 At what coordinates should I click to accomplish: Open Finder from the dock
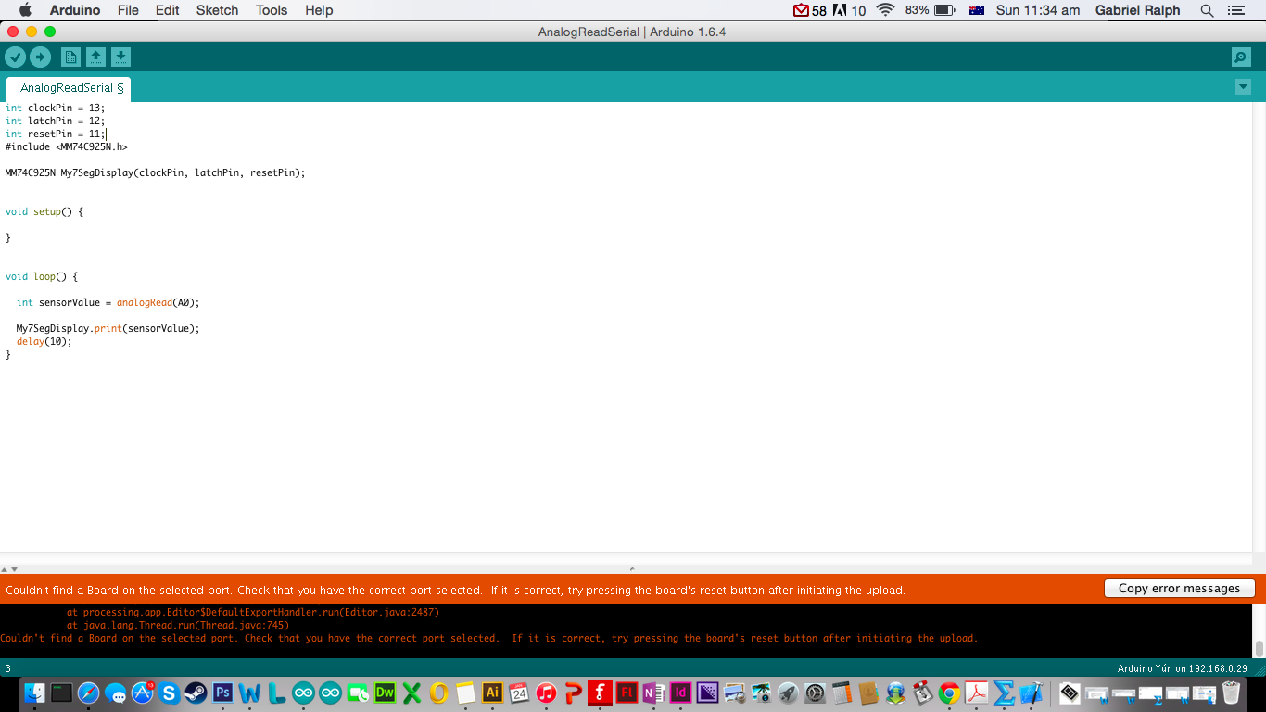tap(34, 693)
